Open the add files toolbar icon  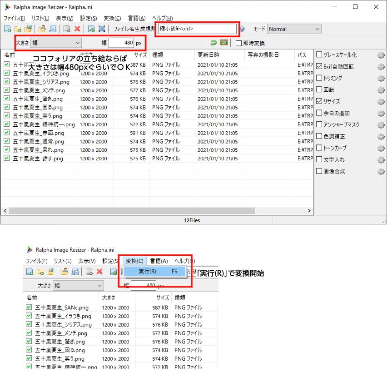[x=6, y=29]
